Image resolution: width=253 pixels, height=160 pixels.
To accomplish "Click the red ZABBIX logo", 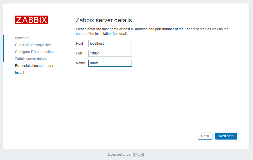I will tap(31, 20).
